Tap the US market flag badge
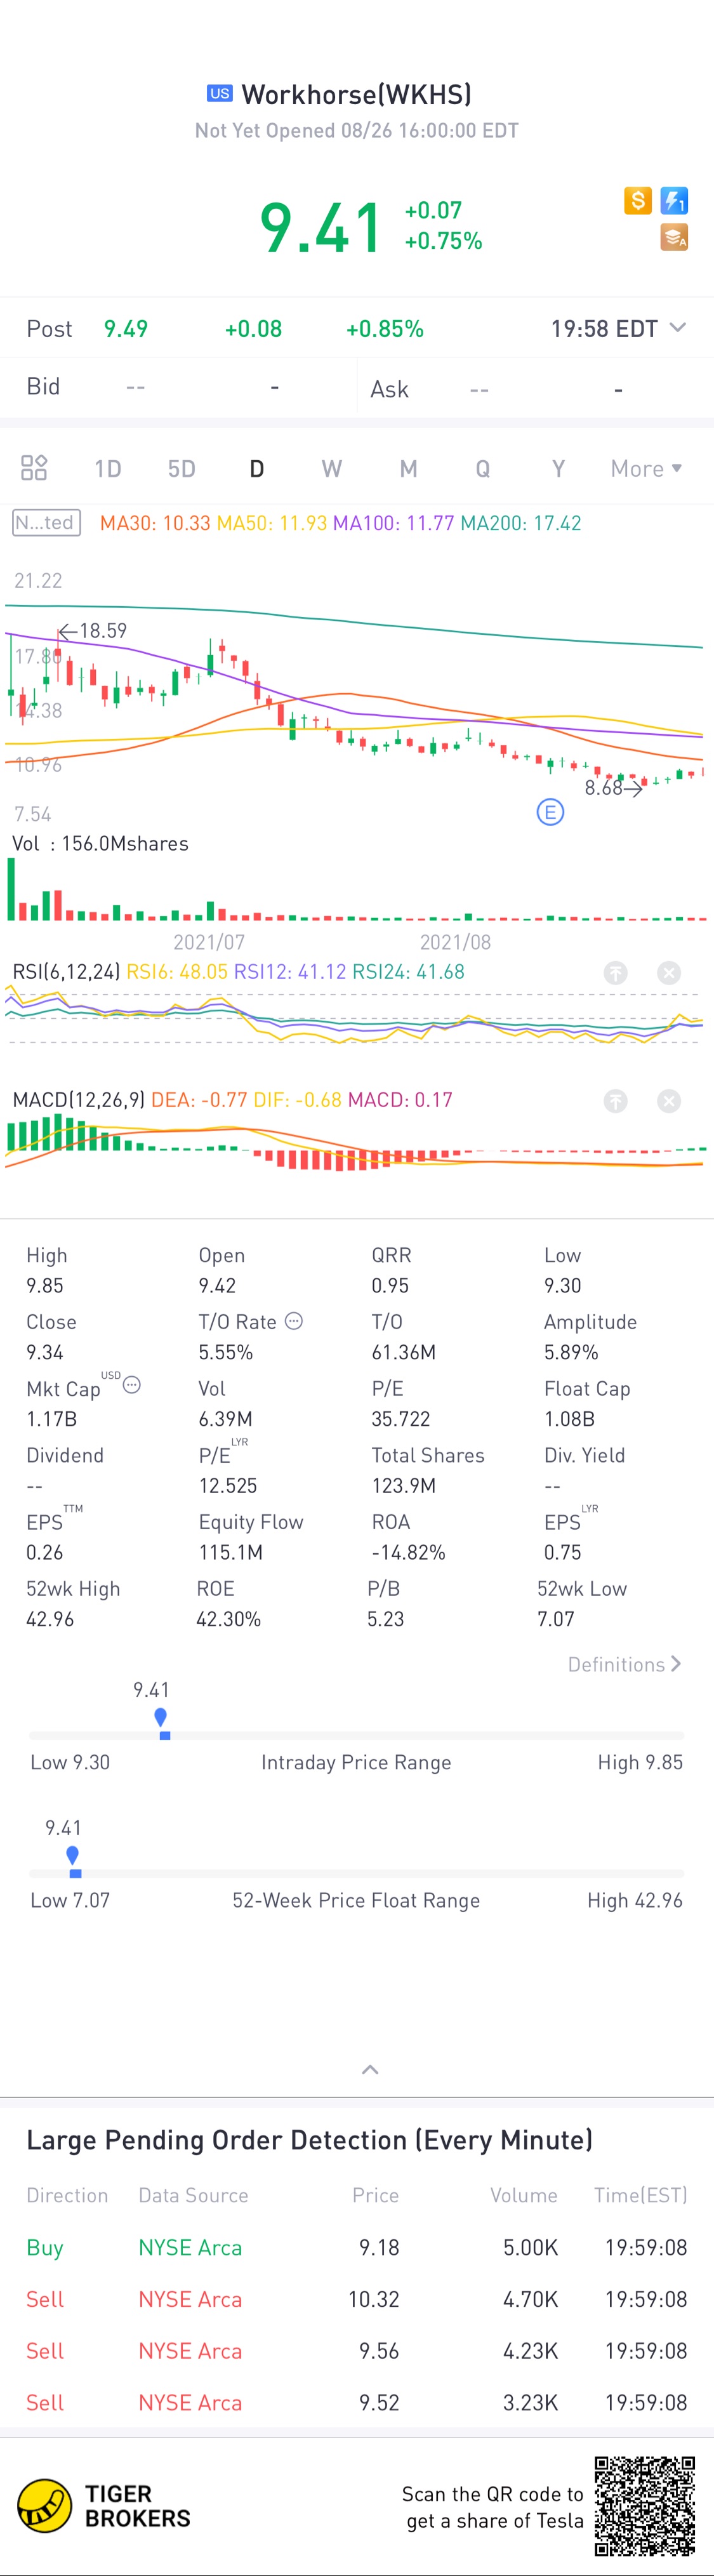 click(x=220, y=94)
